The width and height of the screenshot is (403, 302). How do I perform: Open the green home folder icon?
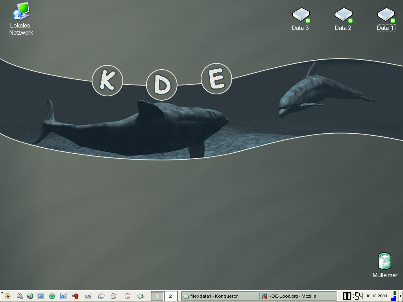click(52, 296)
